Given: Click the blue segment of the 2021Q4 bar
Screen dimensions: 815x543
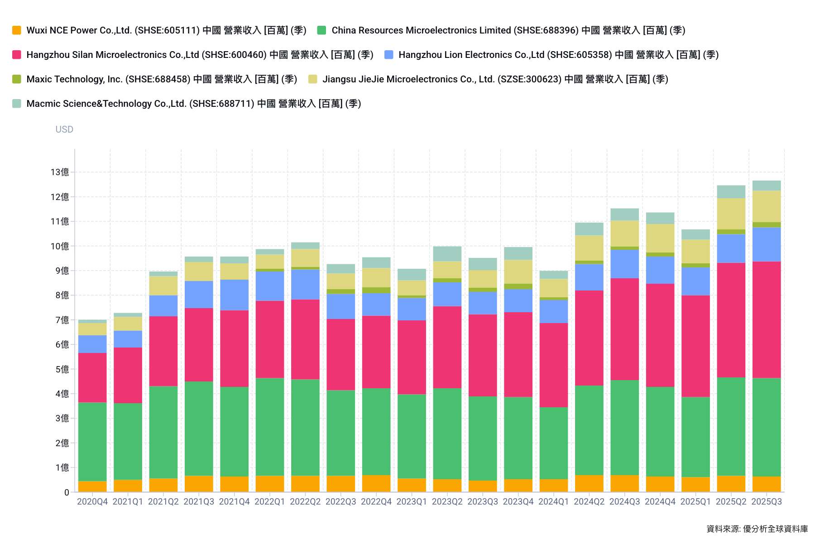Looking at the screenshot, I should point(234,295).
